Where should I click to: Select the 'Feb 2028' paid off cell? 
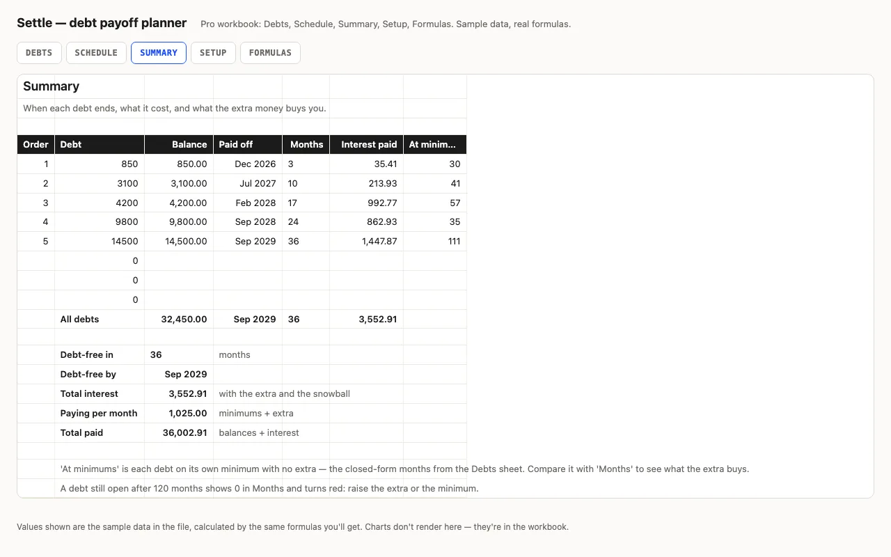point(248,203)
